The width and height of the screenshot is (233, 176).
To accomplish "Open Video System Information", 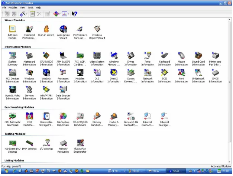I will tap(97, 59).
